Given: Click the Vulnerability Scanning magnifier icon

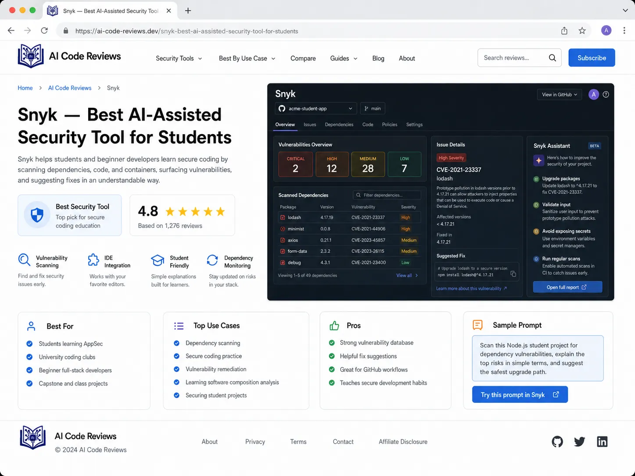Looking at the screenshot, I should tap(24, 259).
